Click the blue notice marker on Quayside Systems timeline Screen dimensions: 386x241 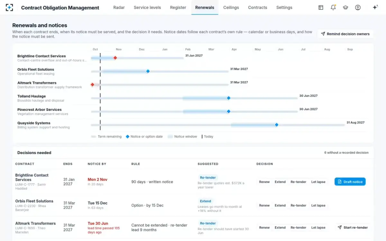point(277,125)
